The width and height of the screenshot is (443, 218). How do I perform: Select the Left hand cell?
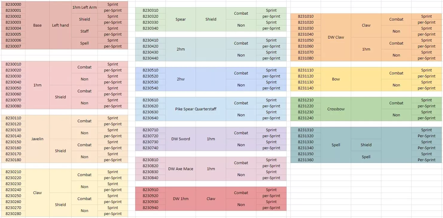click(x=60, y=25)
